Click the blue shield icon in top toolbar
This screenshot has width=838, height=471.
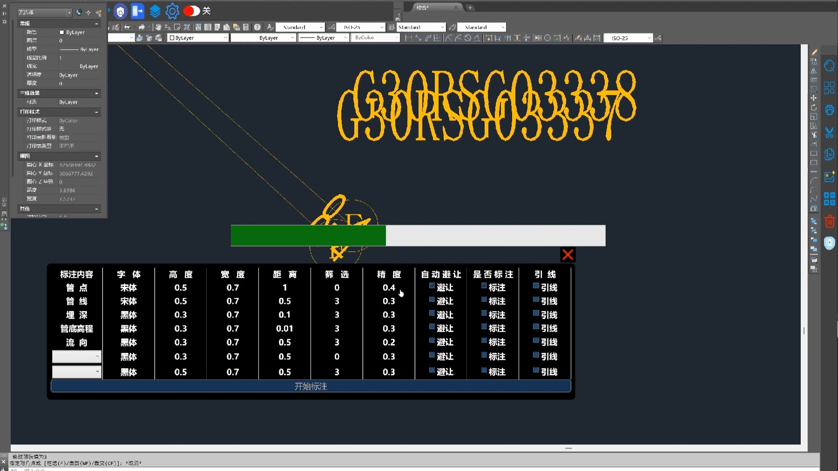click(x=121, y=12)
